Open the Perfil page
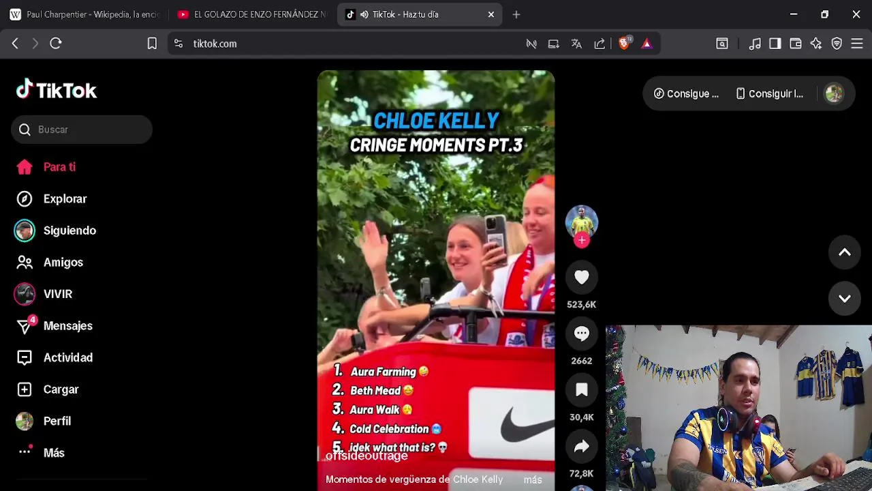872x491 pixels. (44, 421)
